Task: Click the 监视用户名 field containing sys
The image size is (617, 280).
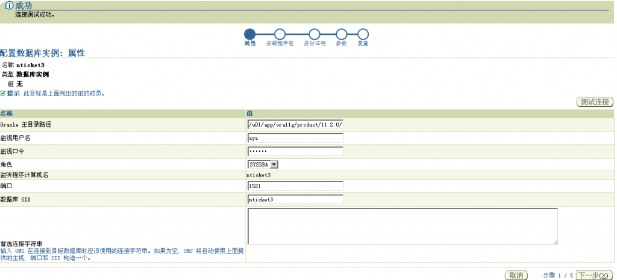Action: [x=295, y=138]
